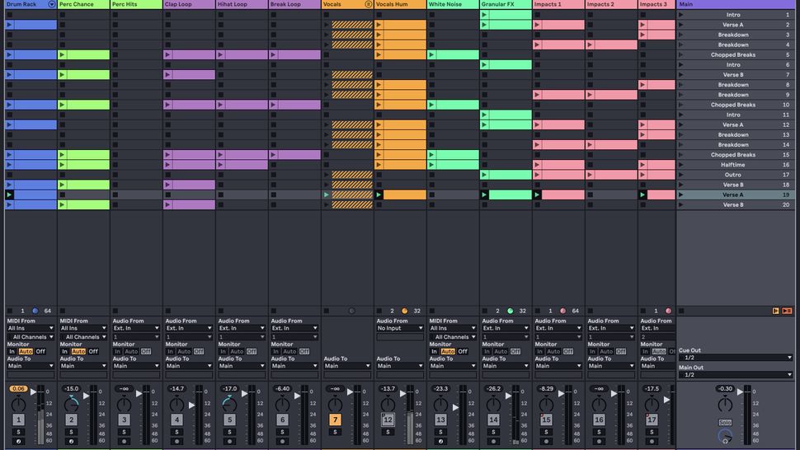Image resolution: width=800 pixels, height=450 pixels.
Task: Arm the Impacts 1 track
Action: tap(546, 441)
